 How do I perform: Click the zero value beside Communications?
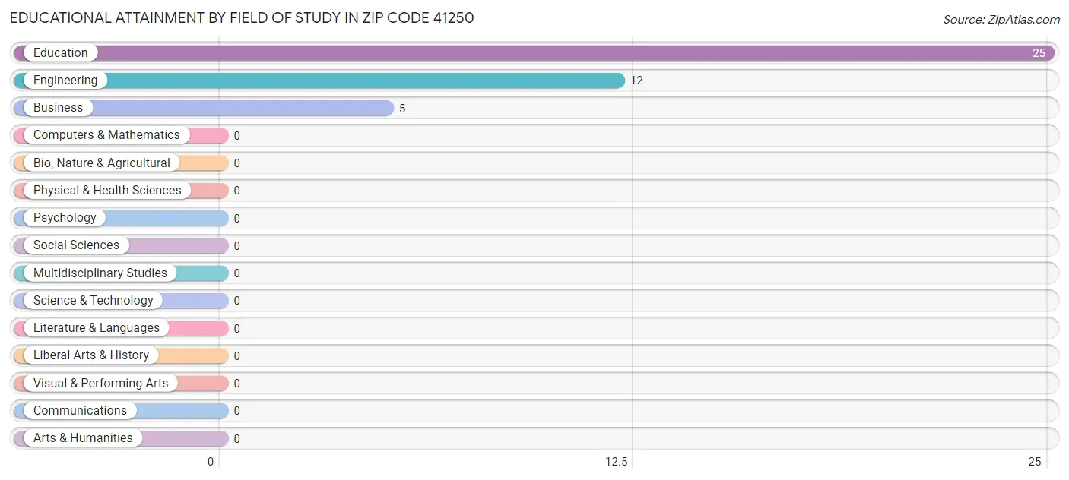coord(236,411)
